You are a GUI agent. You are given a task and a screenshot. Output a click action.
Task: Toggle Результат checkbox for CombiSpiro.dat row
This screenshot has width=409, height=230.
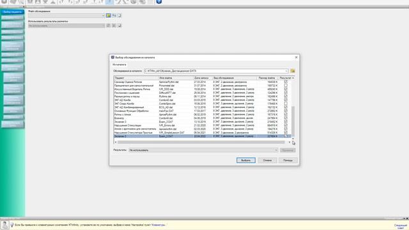click(x=286, y=103)
